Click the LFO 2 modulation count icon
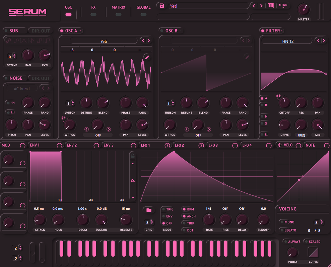The height and width of the screenshot is (267, 331). (x=201, y=145)
